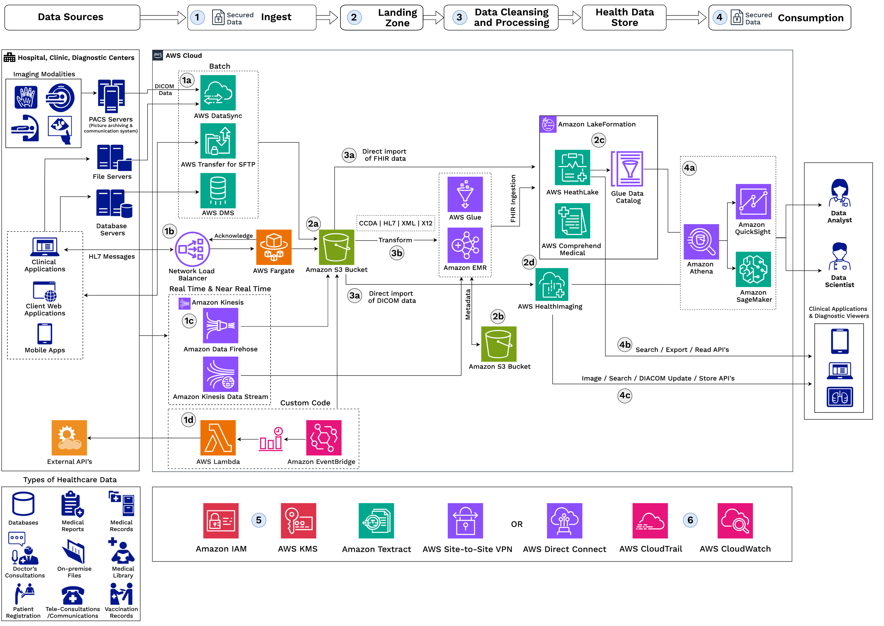Screen dimensions: 884x626
Task: Select the AWS KMS key icon
Action: [x=298, y=520]
